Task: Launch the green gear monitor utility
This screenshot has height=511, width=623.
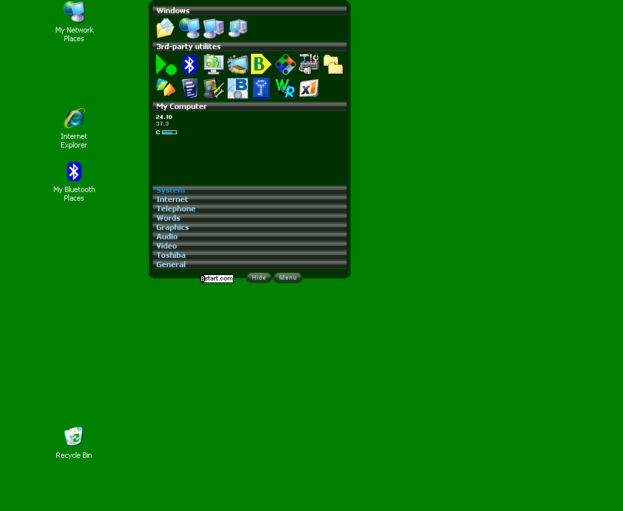Action: (214, 64)
